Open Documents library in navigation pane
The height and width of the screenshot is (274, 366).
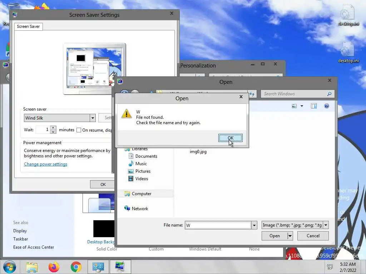pyautogui.click(x=146, y=156)
